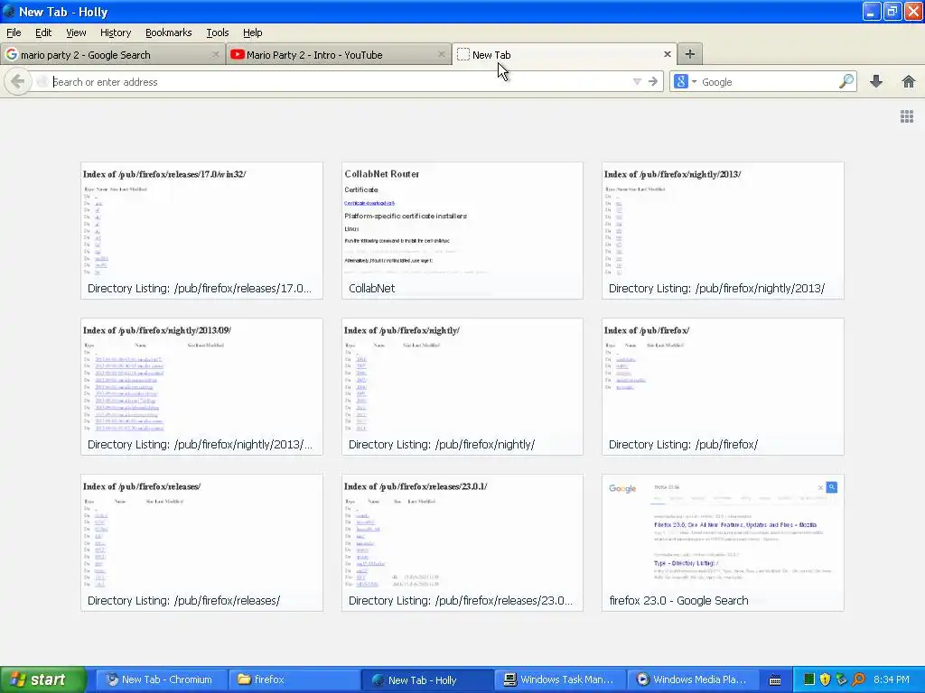
Task: Open the Index of /pub/firefox/ thumbnail
Action: (723, 386)
